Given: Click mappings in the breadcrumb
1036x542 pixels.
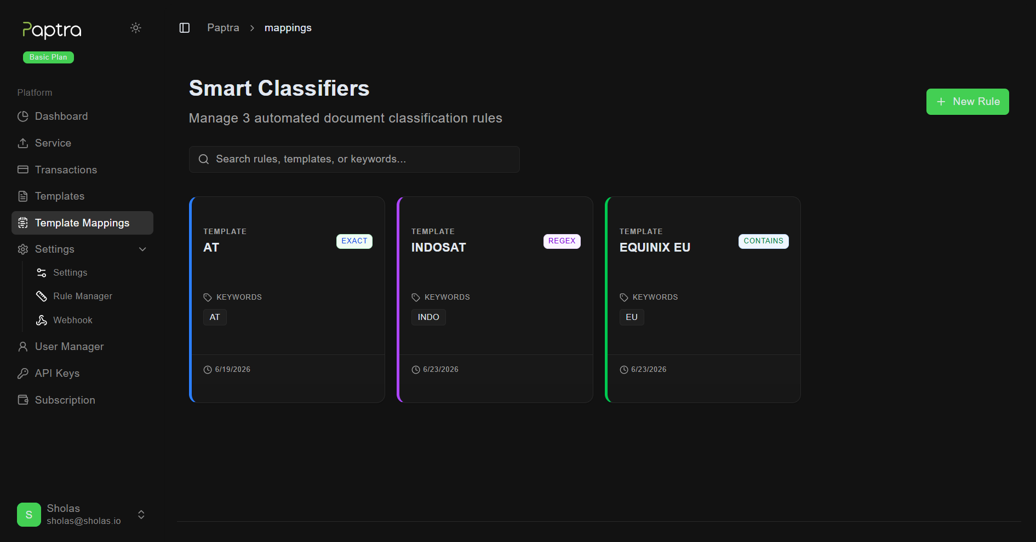Looking at the screenshot, I should [288, 28].
